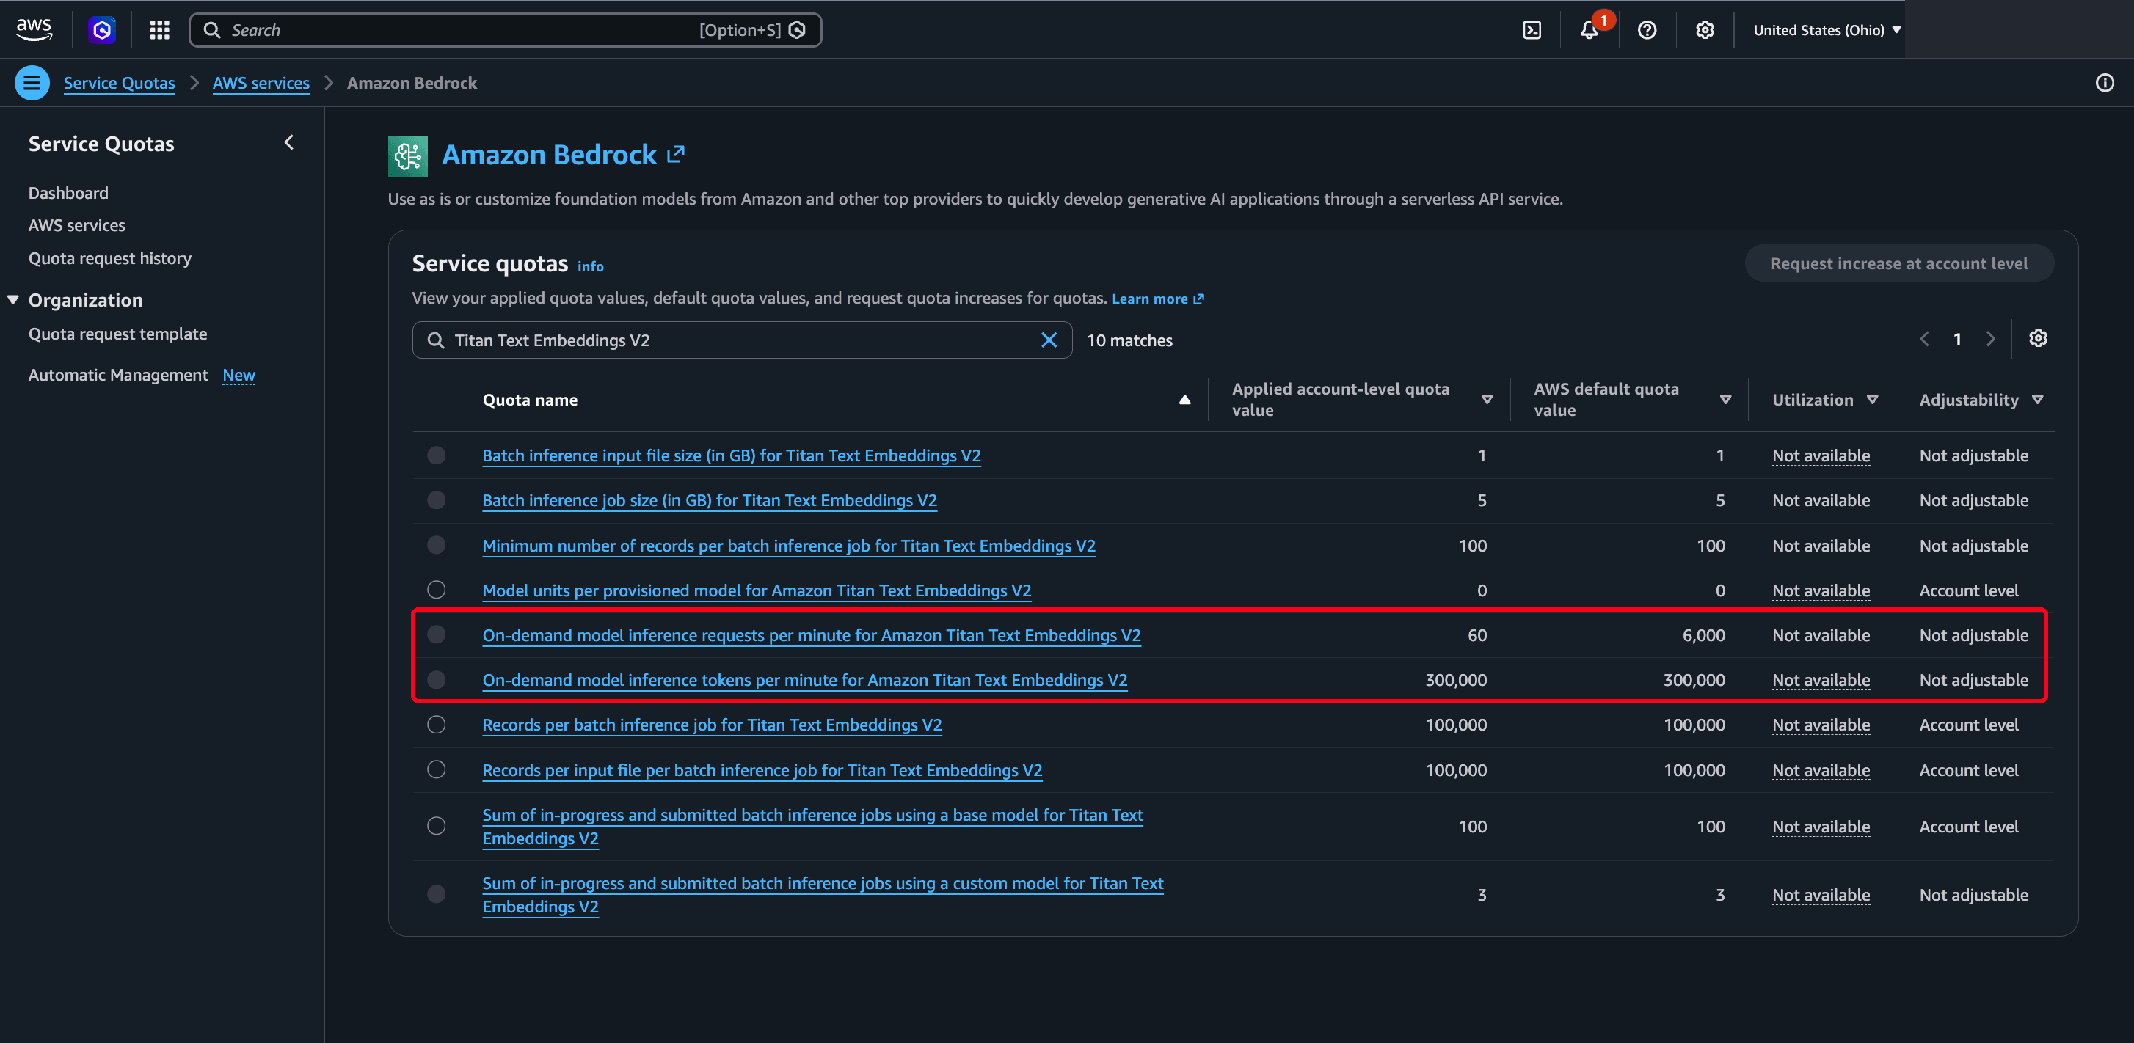The image size is (2134, 1043).
Task: Open the console settings gear in header
Action: pyautogui.click(x=1704, y=30)
